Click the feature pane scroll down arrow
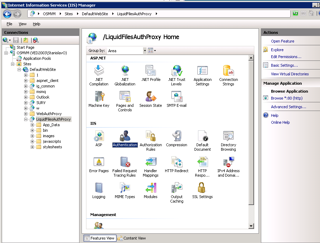The image size is (320, 243). pos(251,226)
